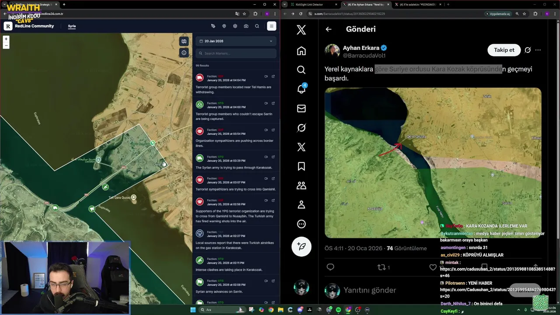Select the X'te Ayhan Erkara browser tab

click(x=366, y=4)
